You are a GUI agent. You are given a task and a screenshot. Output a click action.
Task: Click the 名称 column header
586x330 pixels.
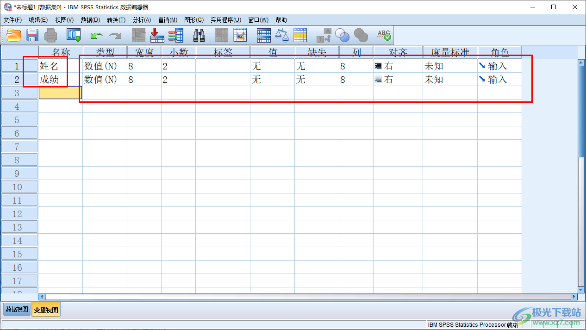60,52
